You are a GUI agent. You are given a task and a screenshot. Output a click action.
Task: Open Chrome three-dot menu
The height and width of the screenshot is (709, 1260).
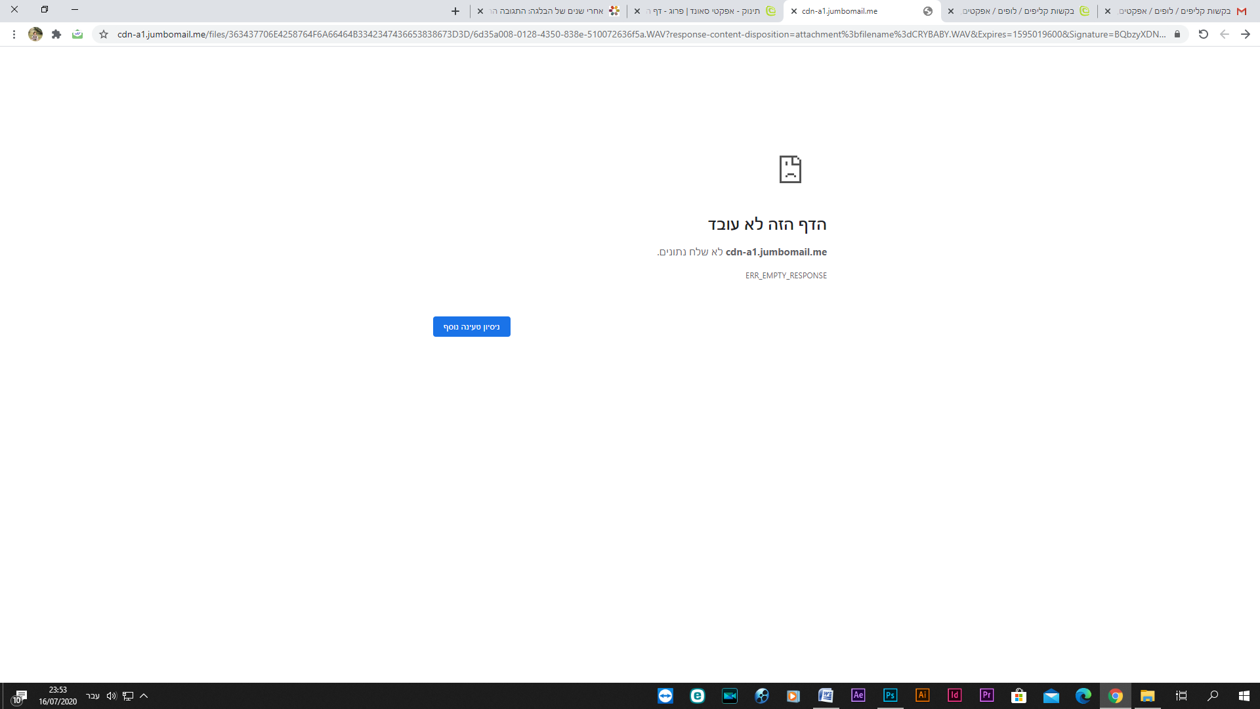(14, 34)
